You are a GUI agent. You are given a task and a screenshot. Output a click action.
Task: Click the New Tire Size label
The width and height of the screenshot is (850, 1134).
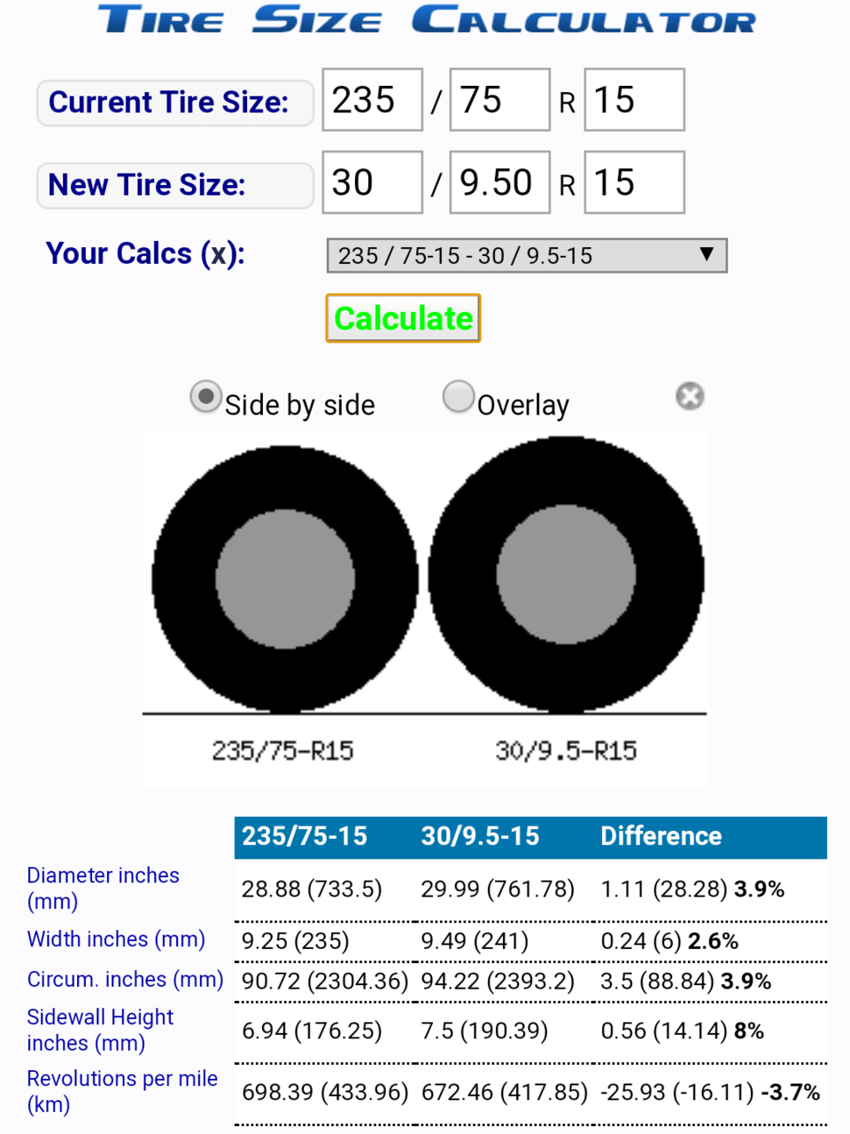click(175, 185)
